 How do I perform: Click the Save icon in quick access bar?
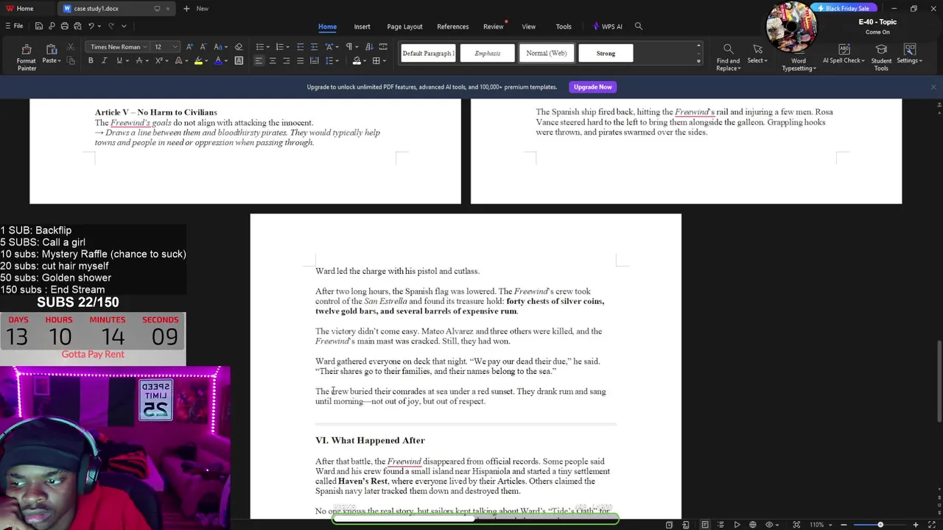click(x=38, y=26)
